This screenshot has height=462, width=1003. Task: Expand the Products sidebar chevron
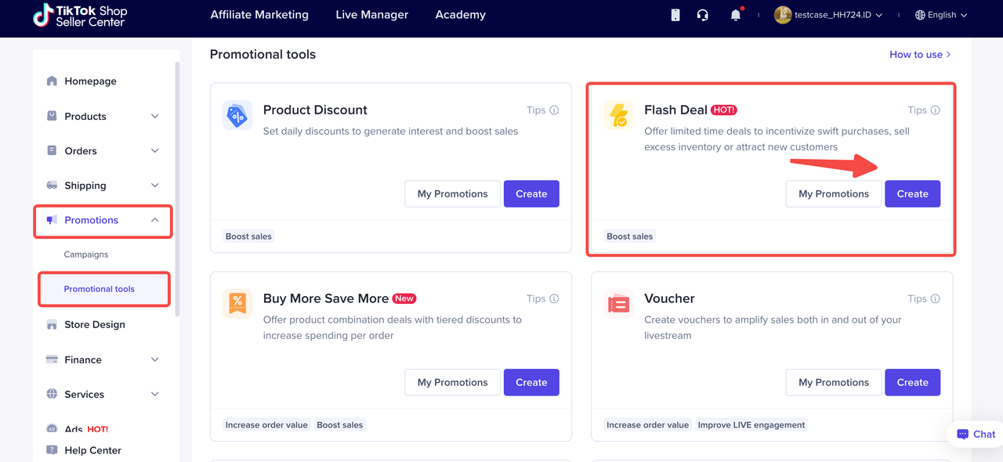[x=154, y=116]
